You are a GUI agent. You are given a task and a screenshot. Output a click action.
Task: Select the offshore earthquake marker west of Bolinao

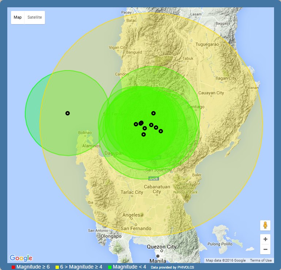tap(68, 113)
